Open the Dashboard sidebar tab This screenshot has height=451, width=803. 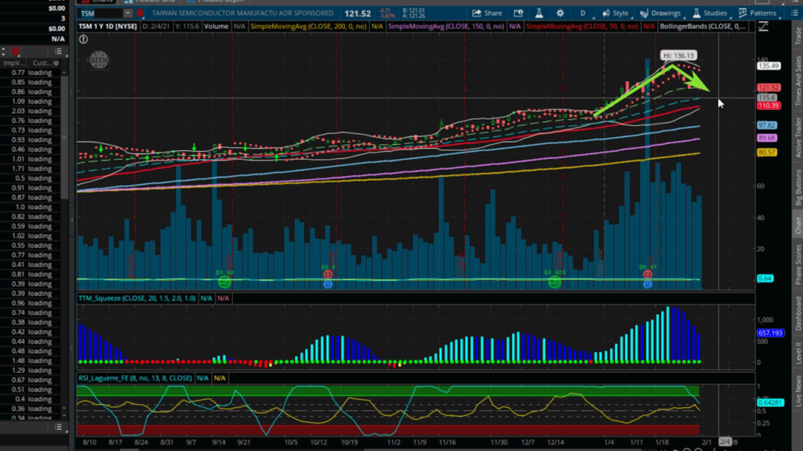pyautogui.click(x=798, y=313)
